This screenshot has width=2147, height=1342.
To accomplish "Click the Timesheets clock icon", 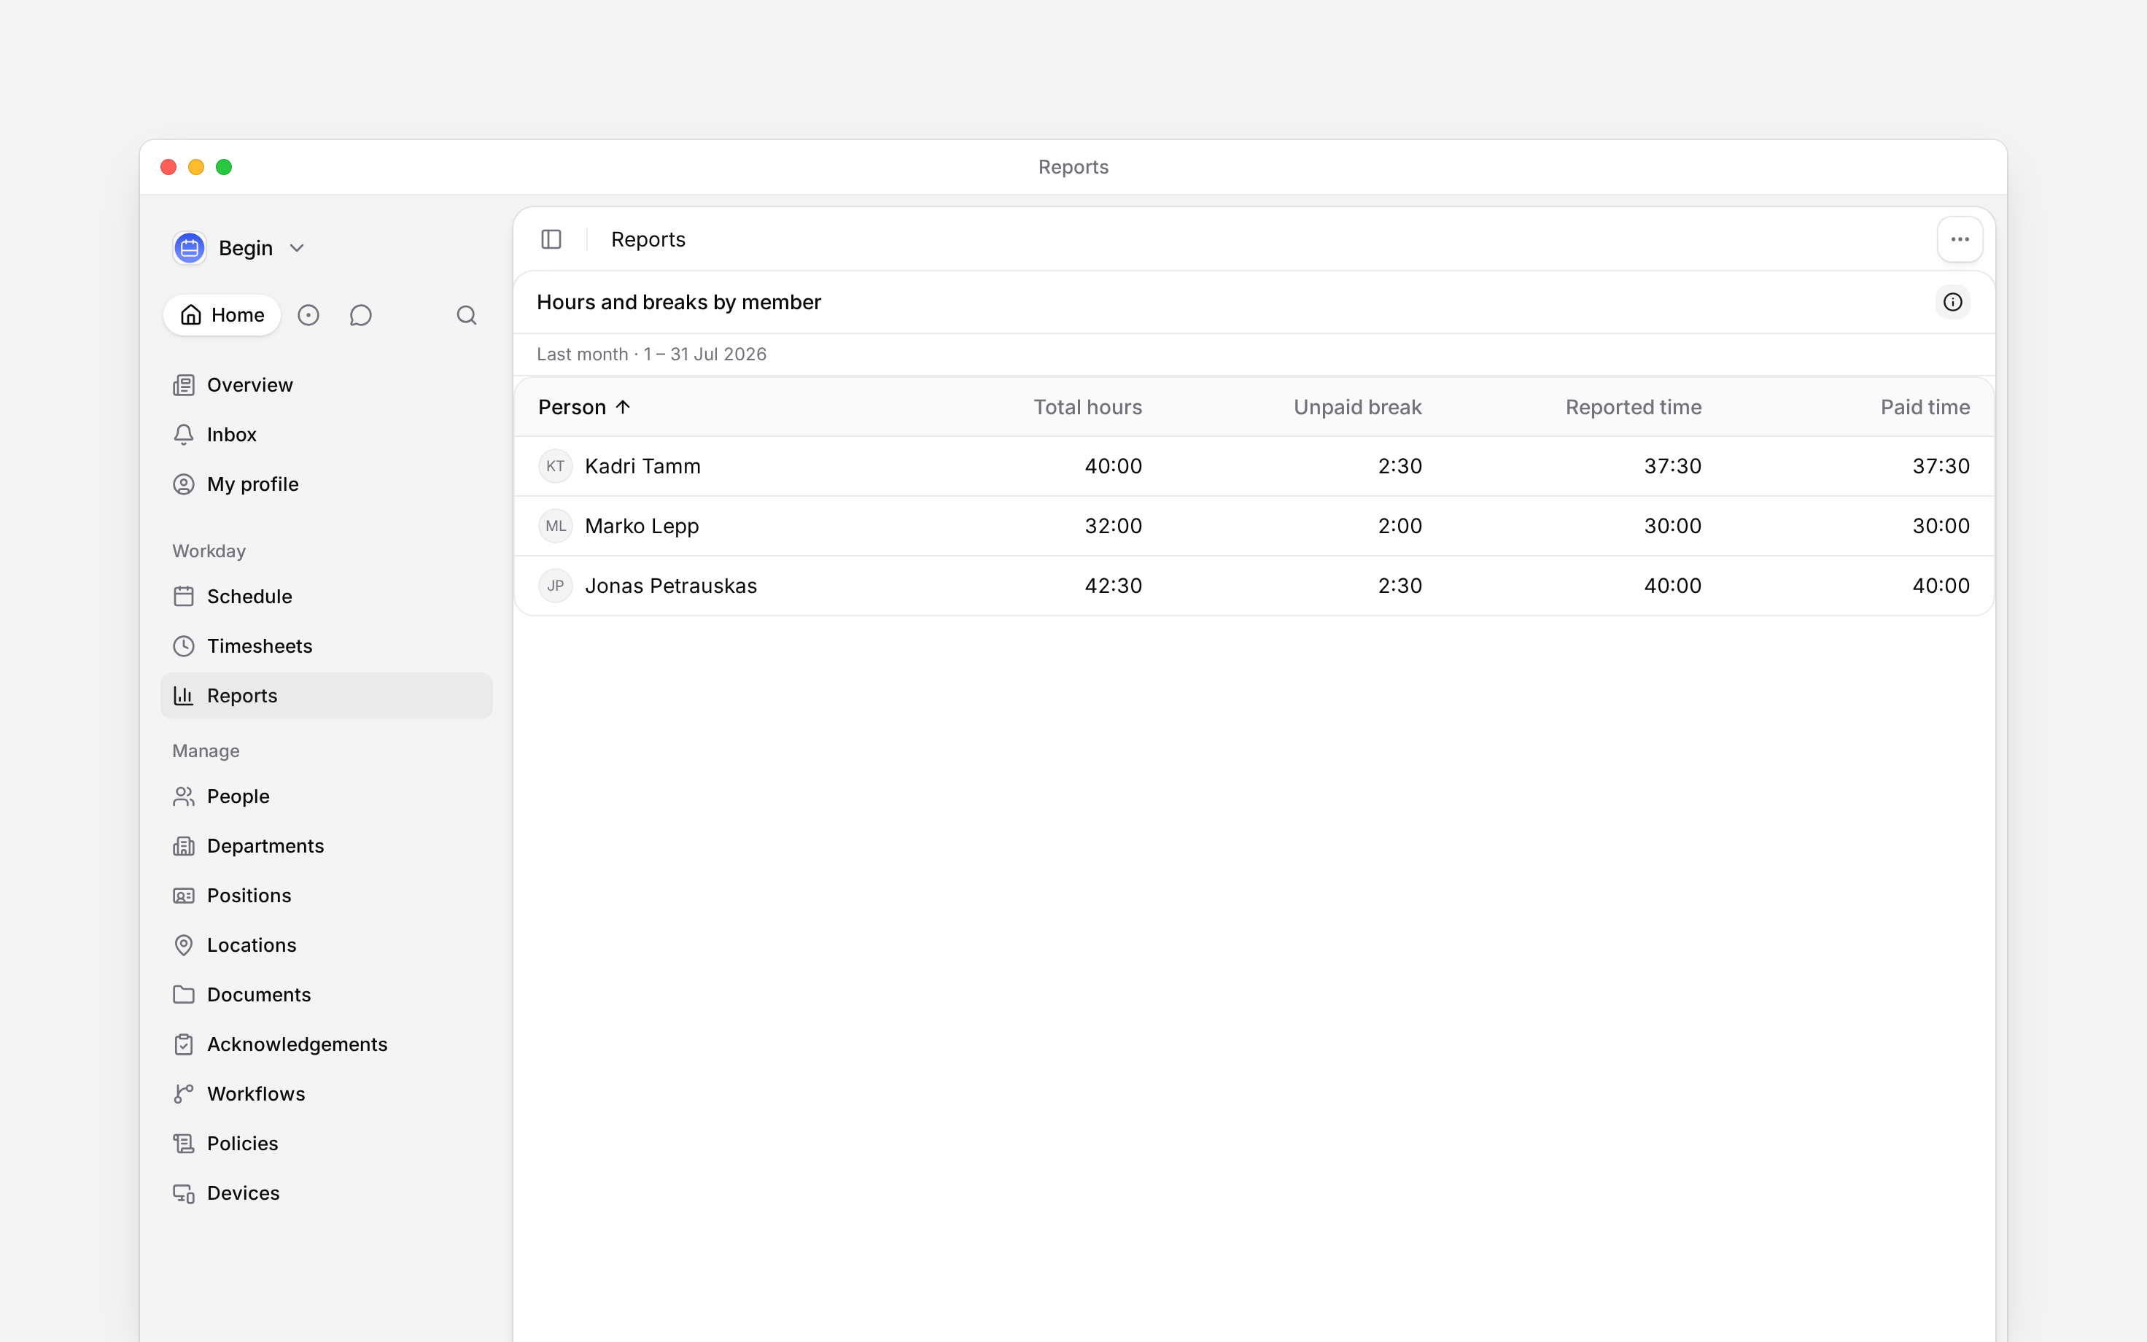I will click(184, 646).
